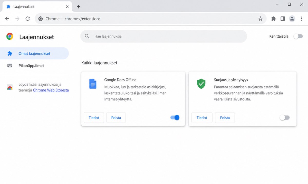The height and width of the screenshot is (184, 308).
Task: Follow the Chrome Web Storesta link
Action: (x=51, y=90)
